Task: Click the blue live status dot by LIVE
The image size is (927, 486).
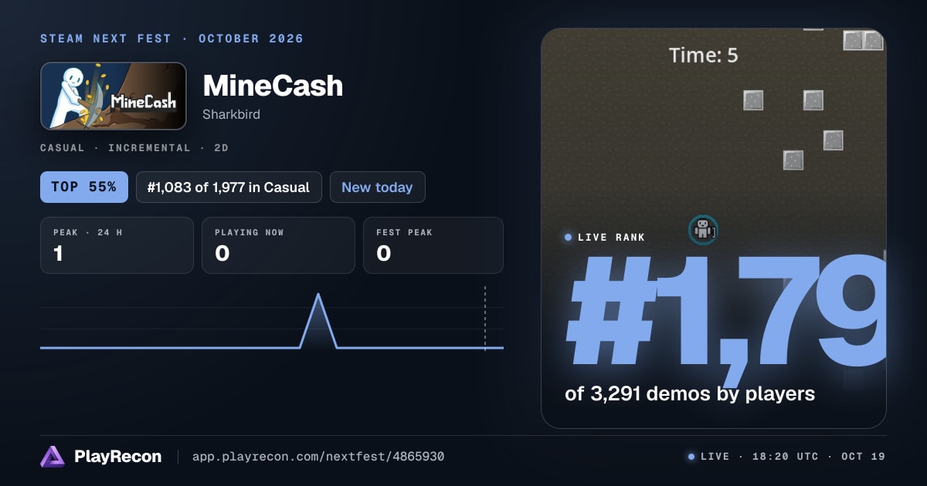Action: (691, 457)
